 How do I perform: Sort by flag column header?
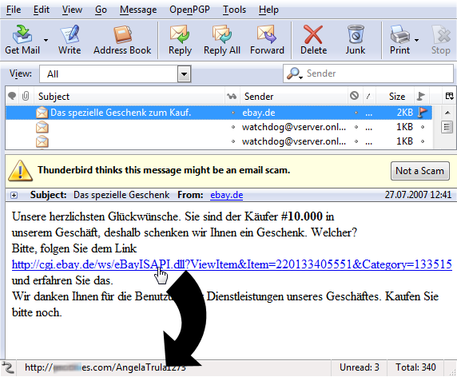pos(421,96)
